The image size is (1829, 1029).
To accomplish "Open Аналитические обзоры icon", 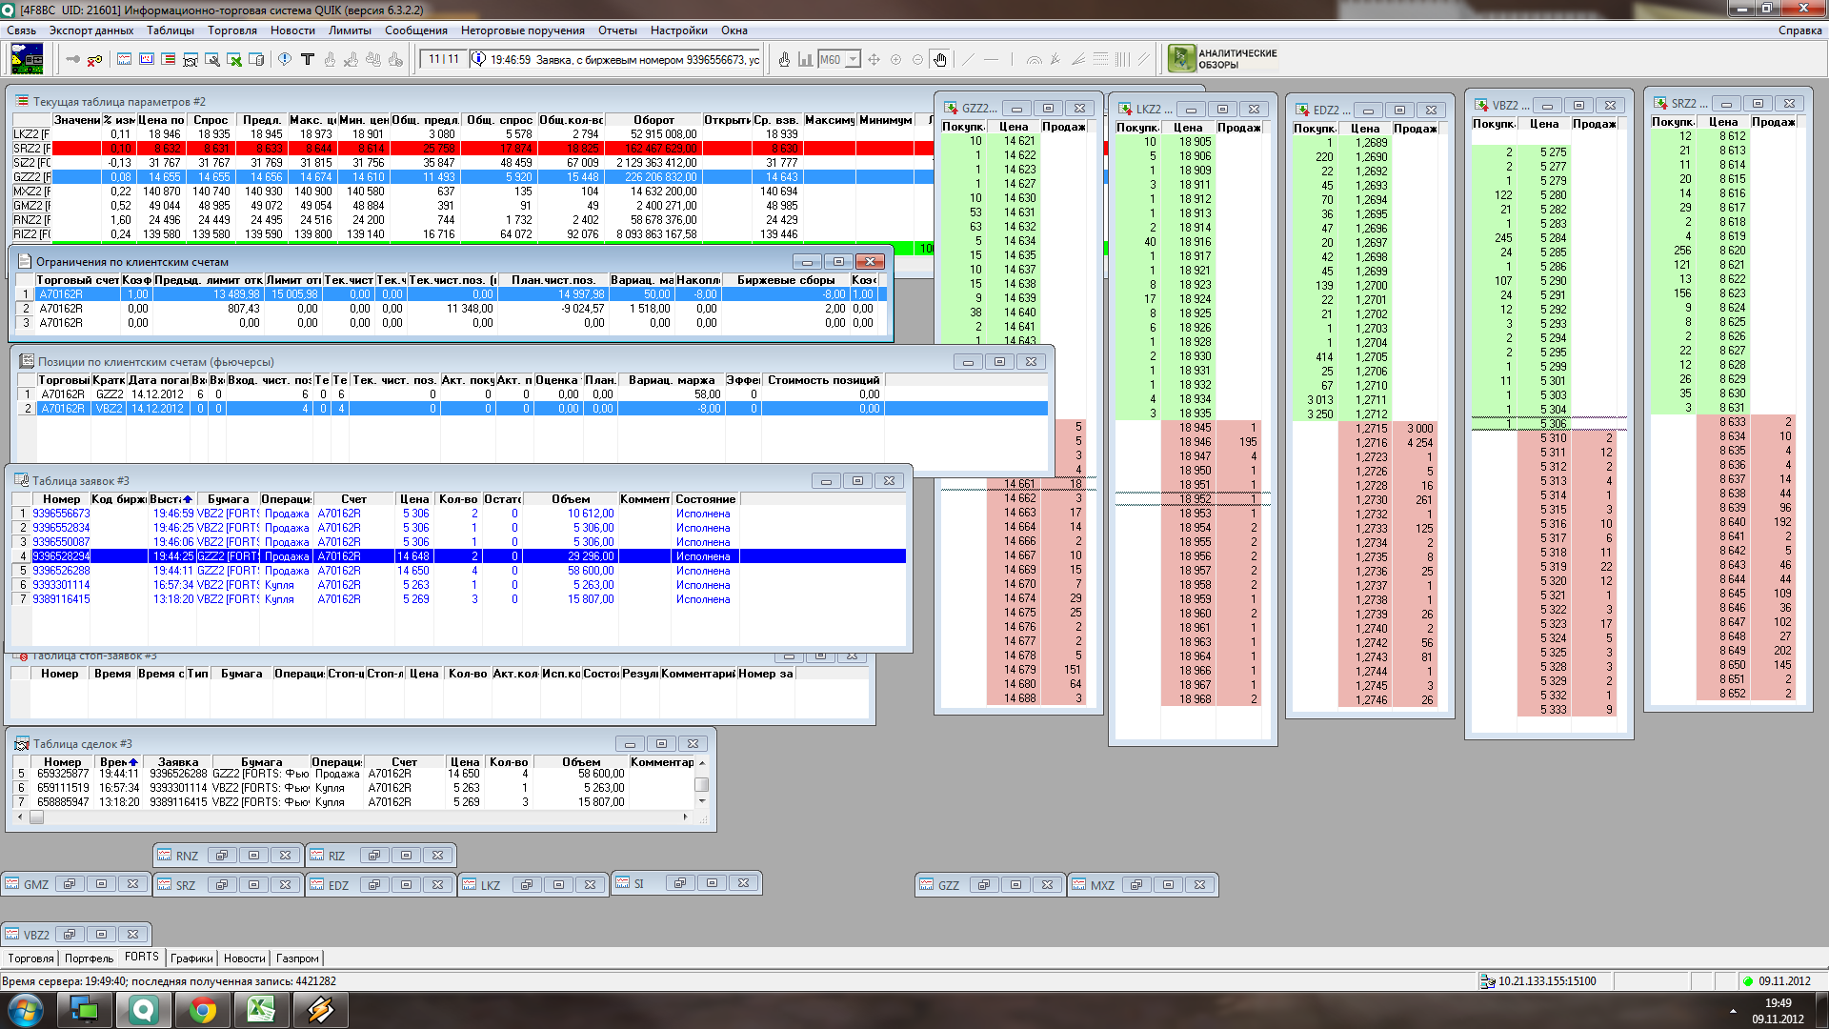I will pos(1181,58).
